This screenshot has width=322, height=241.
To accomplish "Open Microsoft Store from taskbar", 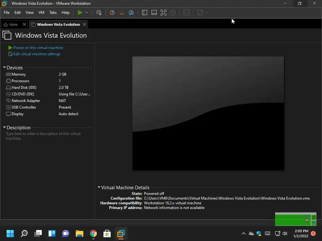I will coord(107,233).
